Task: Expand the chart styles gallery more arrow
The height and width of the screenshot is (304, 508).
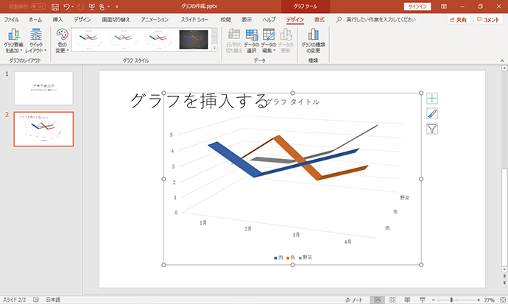Action: 214,48
